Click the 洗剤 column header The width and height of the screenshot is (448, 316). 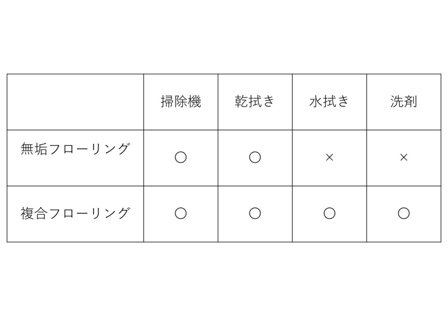click(403, 102)
